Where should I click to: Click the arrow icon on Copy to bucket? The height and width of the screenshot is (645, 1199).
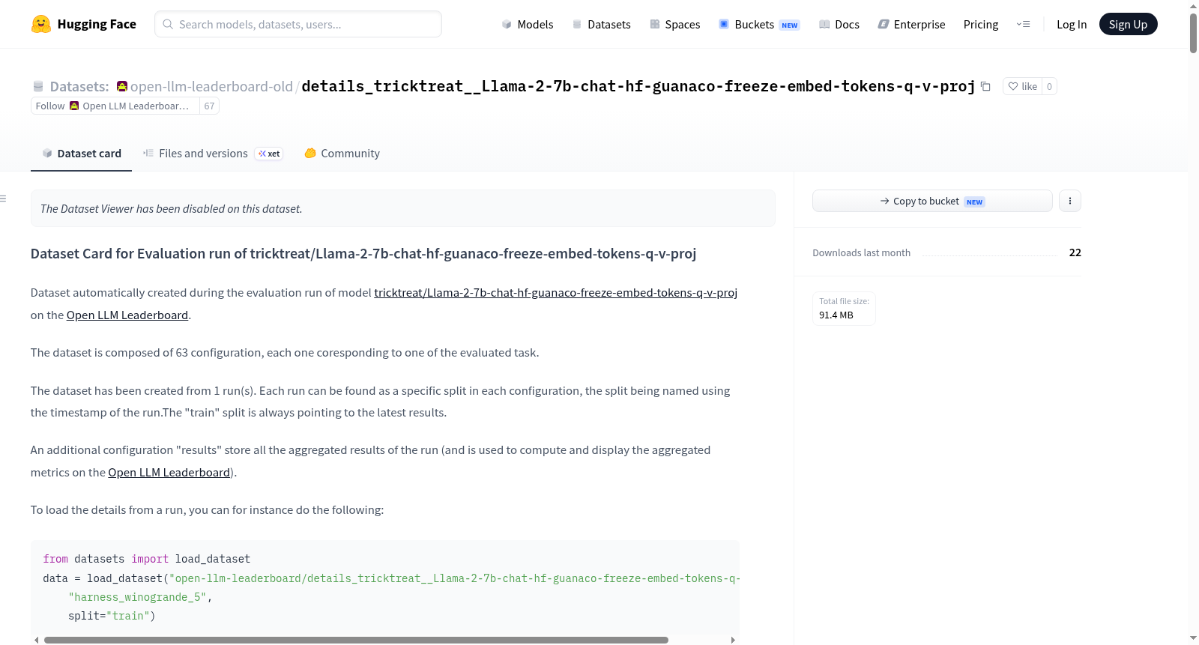pyautogui.click(x=885, y=202)
